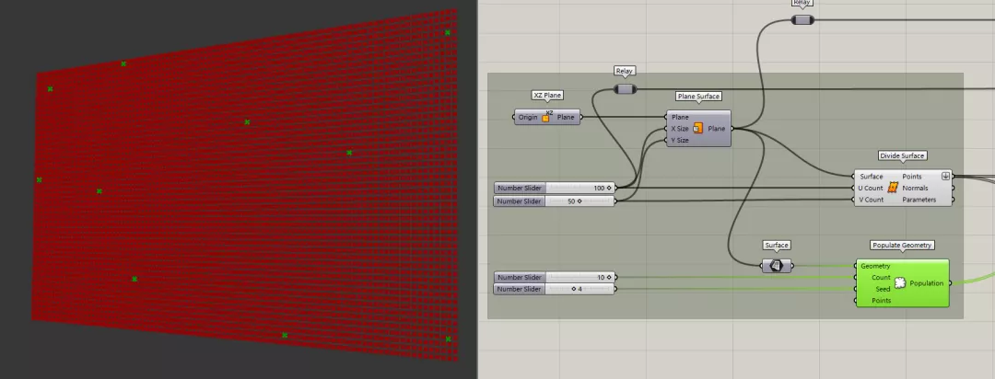Click the Surface input of Divide Surface
The height and width of the screenshot is (379, 995).
(x=872, y=177)
